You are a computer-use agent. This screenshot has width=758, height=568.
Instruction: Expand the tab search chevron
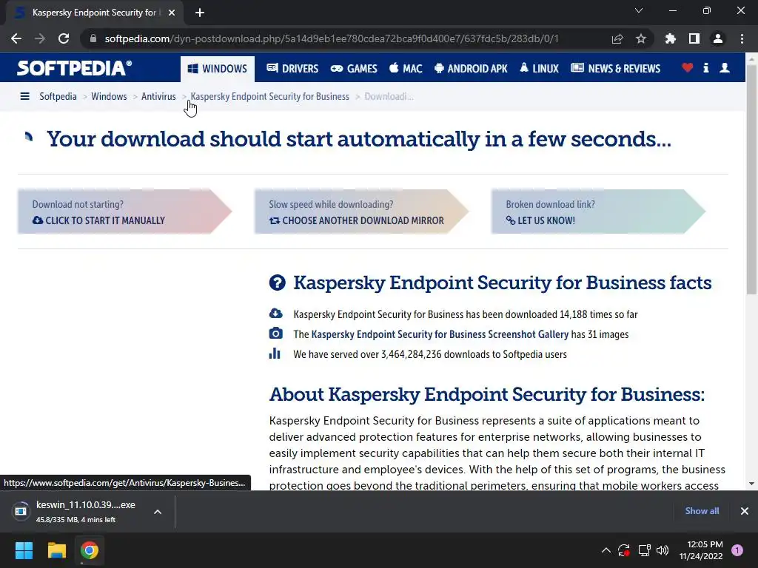pyautogui.click(x=639, y=10)
